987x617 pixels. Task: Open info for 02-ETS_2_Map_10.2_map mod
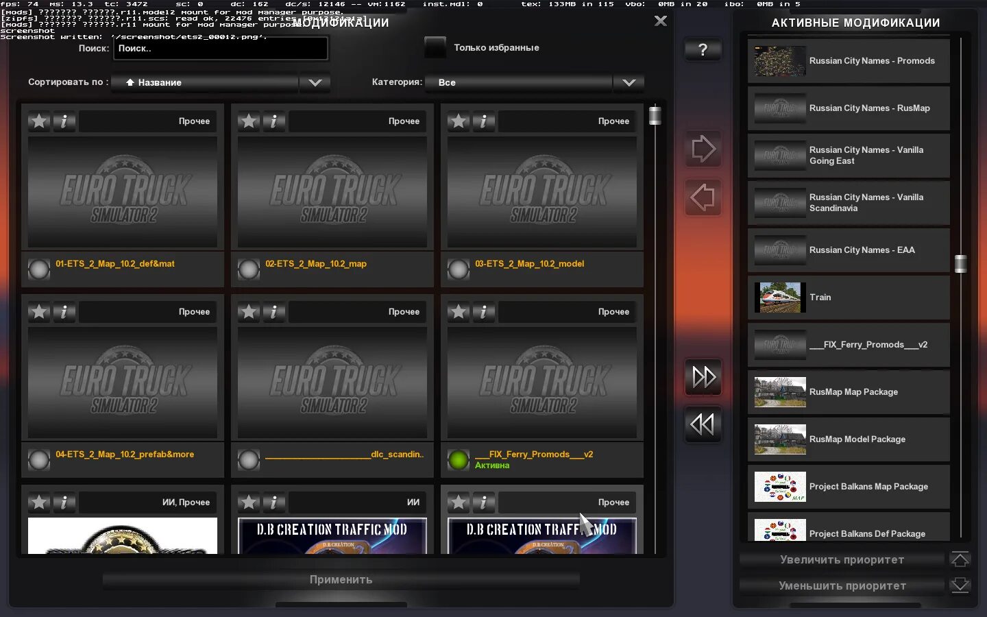(274, 121)
